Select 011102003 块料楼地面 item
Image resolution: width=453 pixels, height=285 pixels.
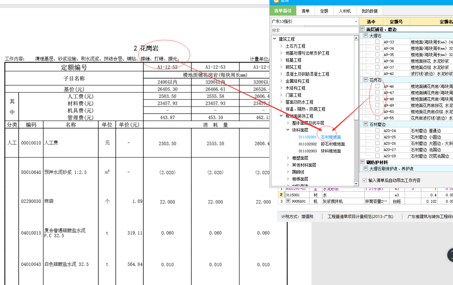[x=320, y=151]
